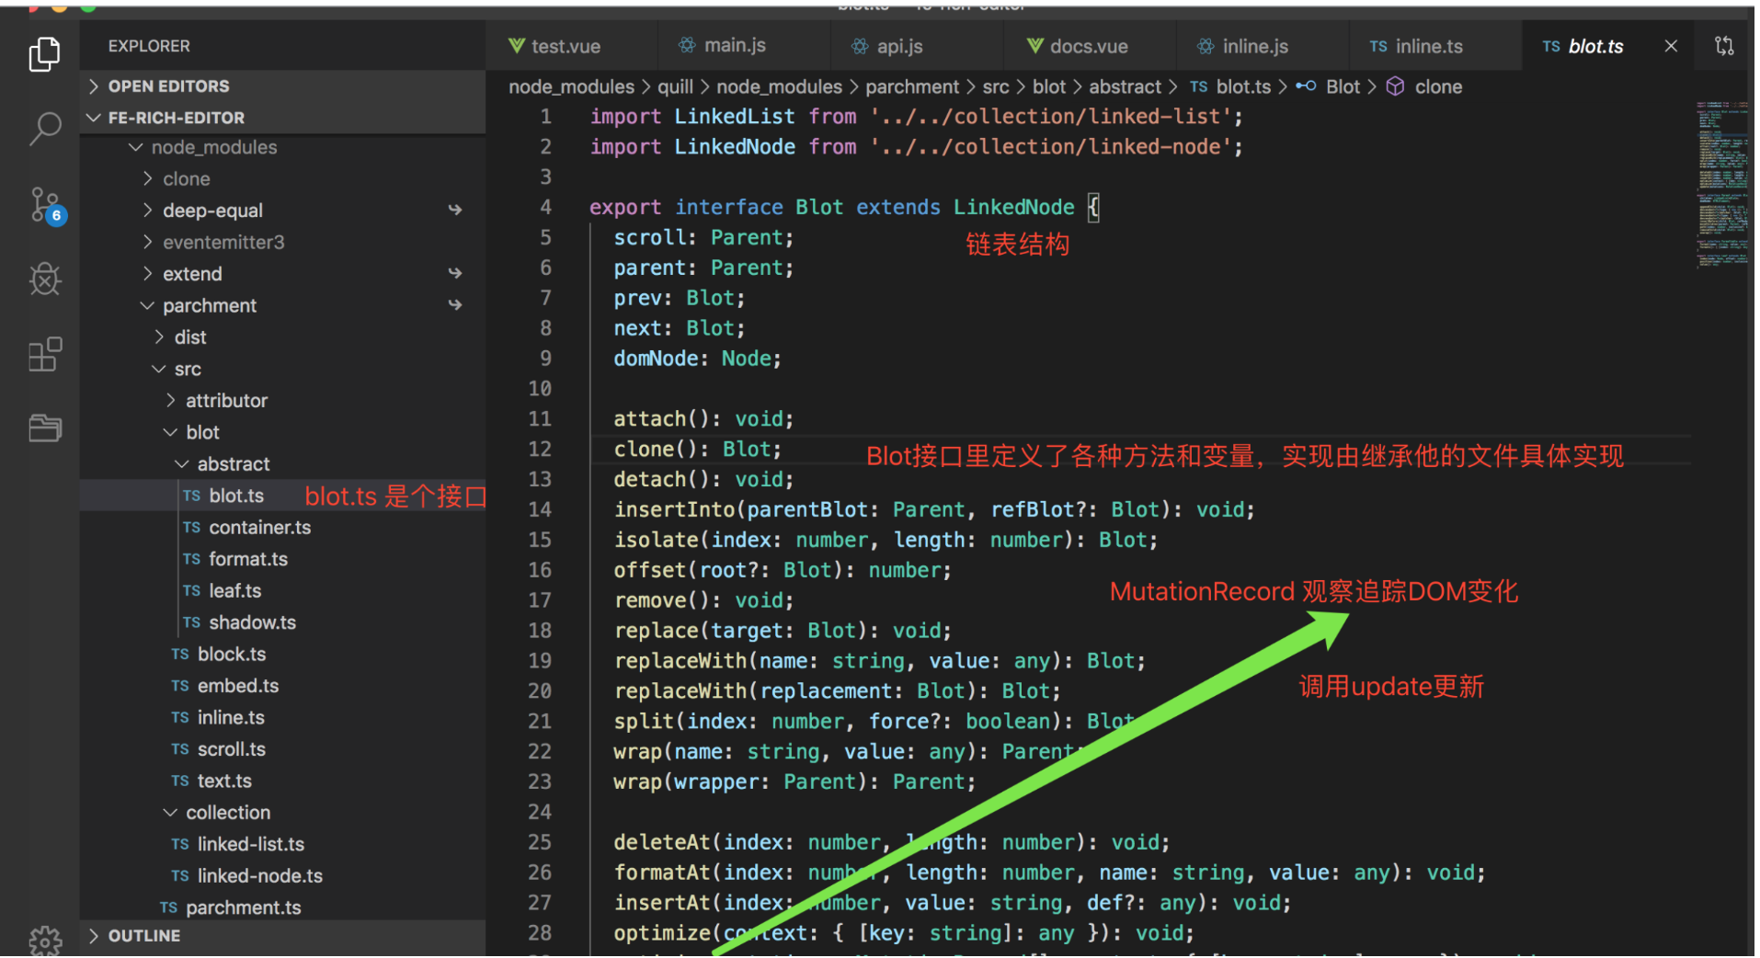
Task: Click the parchment breadcrumb
Action: pos(912,86)
